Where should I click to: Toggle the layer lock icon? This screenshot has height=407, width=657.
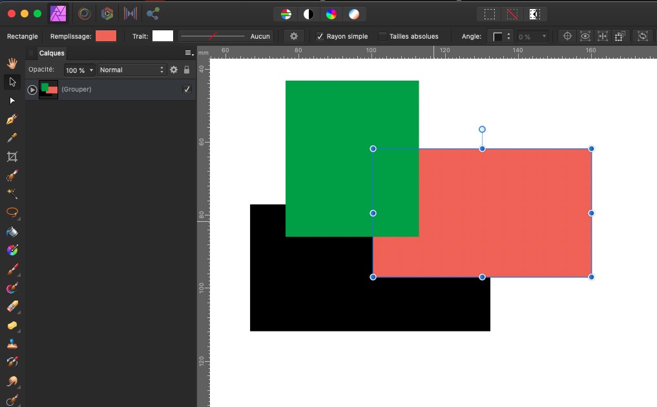[187, 70]
